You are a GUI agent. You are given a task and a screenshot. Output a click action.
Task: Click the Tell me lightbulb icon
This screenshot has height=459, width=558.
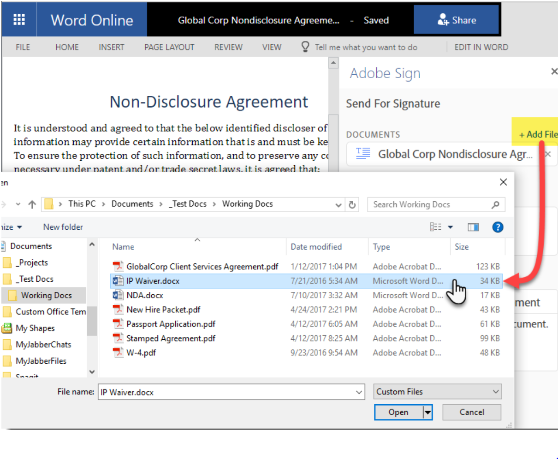point(305,46)
